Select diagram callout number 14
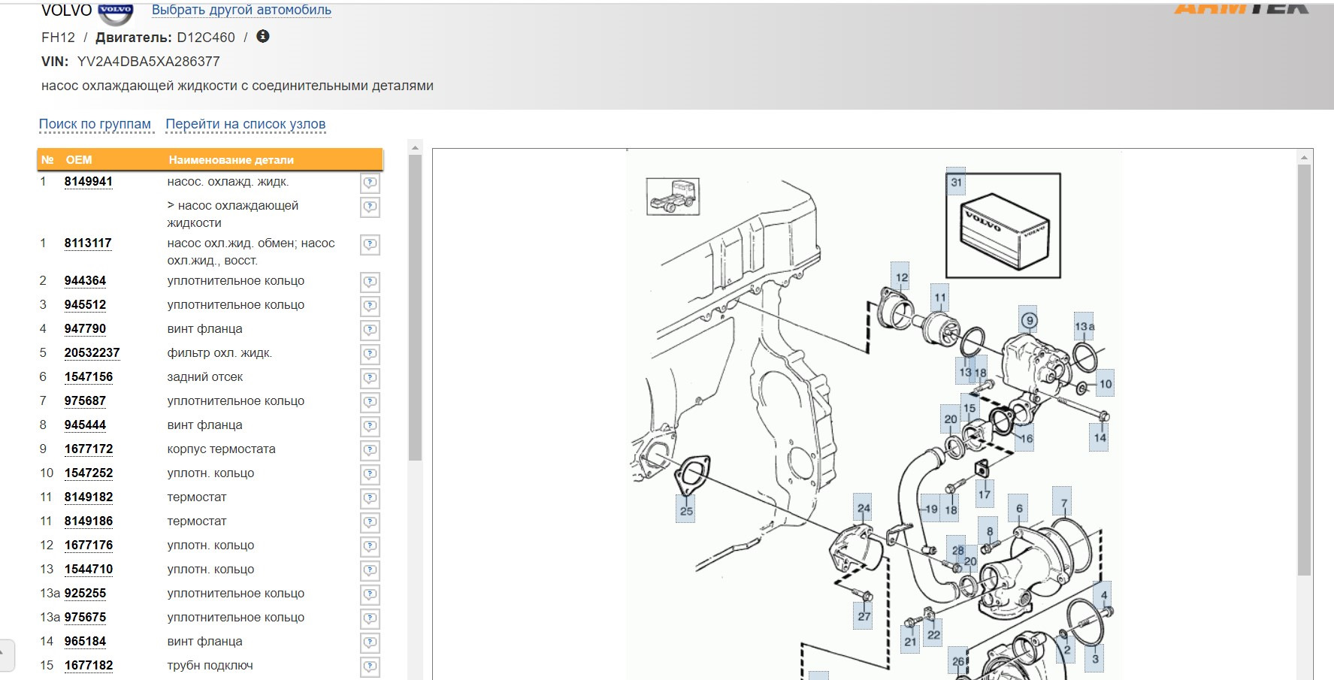This screenshot has height=680, width=1334. coord(1100,437)
